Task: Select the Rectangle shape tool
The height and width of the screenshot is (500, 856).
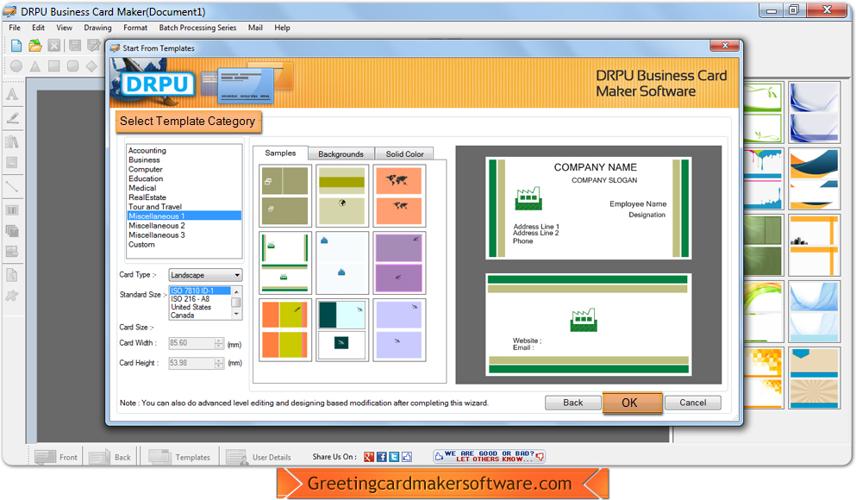Action: (54, 66)
